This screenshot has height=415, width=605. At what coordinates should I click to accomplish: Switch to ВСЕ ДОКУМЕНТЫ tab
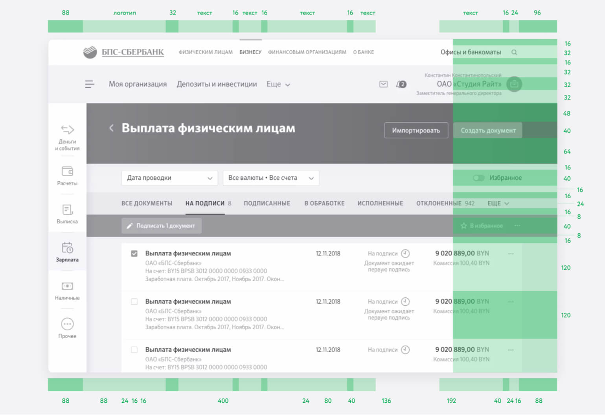(147, 203)
